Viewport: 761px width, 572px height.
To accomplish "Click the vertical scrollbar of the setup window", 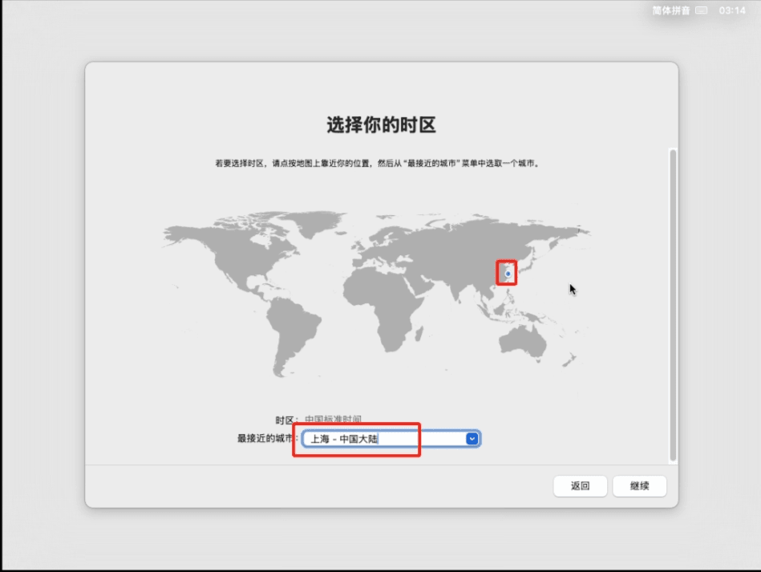I will click(x=673, y=305).
